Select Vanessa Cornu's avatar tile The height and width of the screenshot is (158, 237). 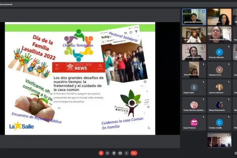pyautogui.click(x=219, y=70)
